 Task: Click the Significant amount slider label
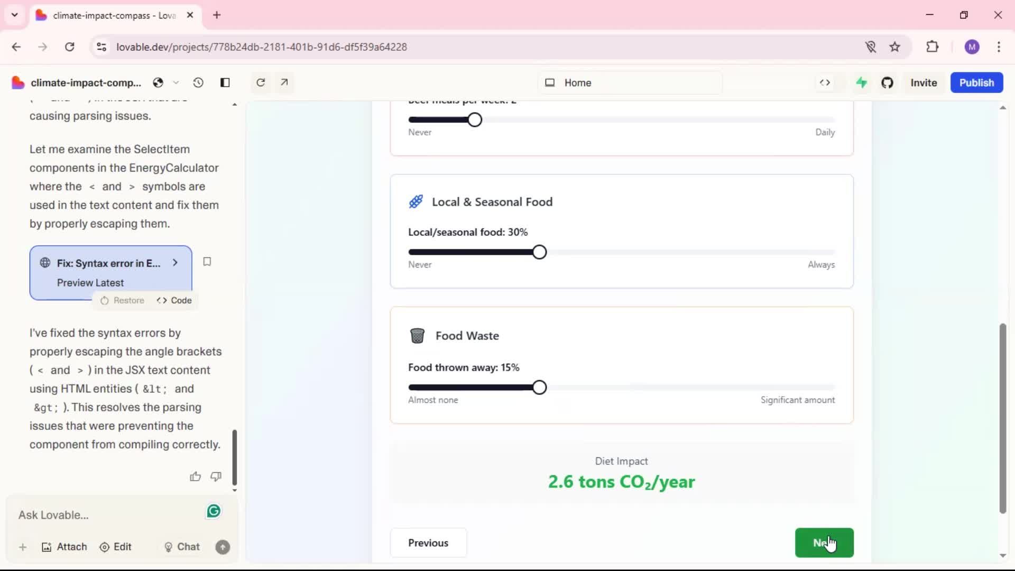(x=798, y=400)
